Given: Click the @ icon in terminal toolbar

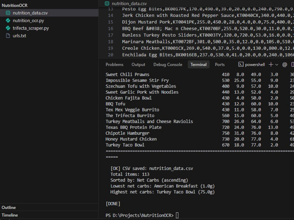Looking at the screenshot, I should pyautogui.click(x=285, y=65).
